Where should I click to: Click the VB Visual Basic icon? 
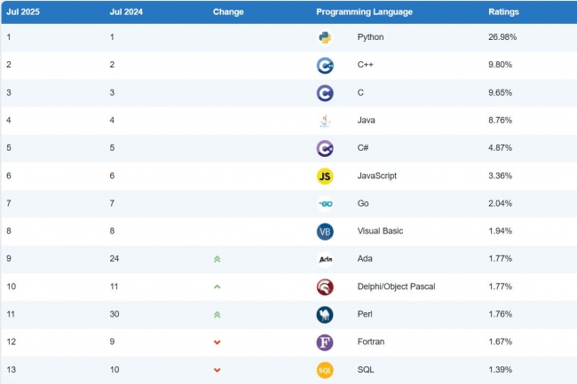(325, 231)
